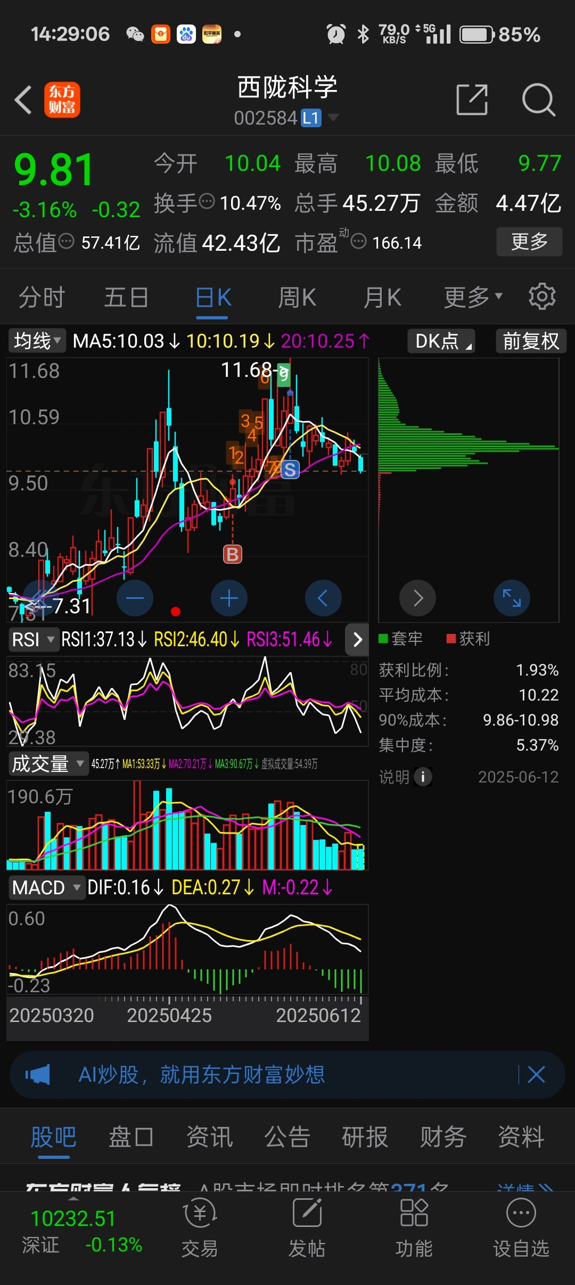The height and width of the screenshot is (1285, 575).
Task: Tap the 市盈 info circle icon
Action: (x=359, y=241)
